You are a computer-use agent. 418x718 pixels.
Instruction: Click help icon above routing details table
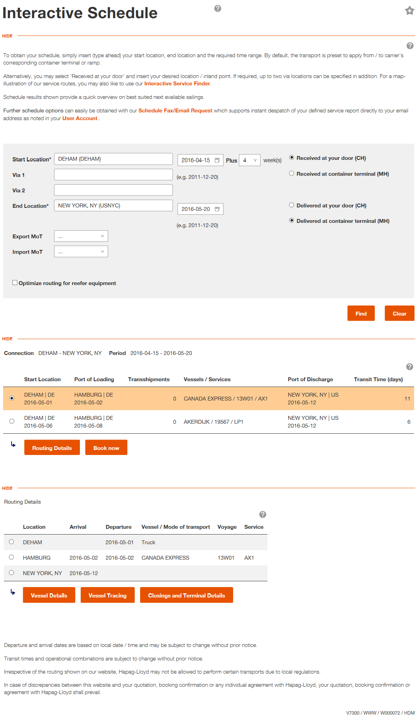pos(263,514)
